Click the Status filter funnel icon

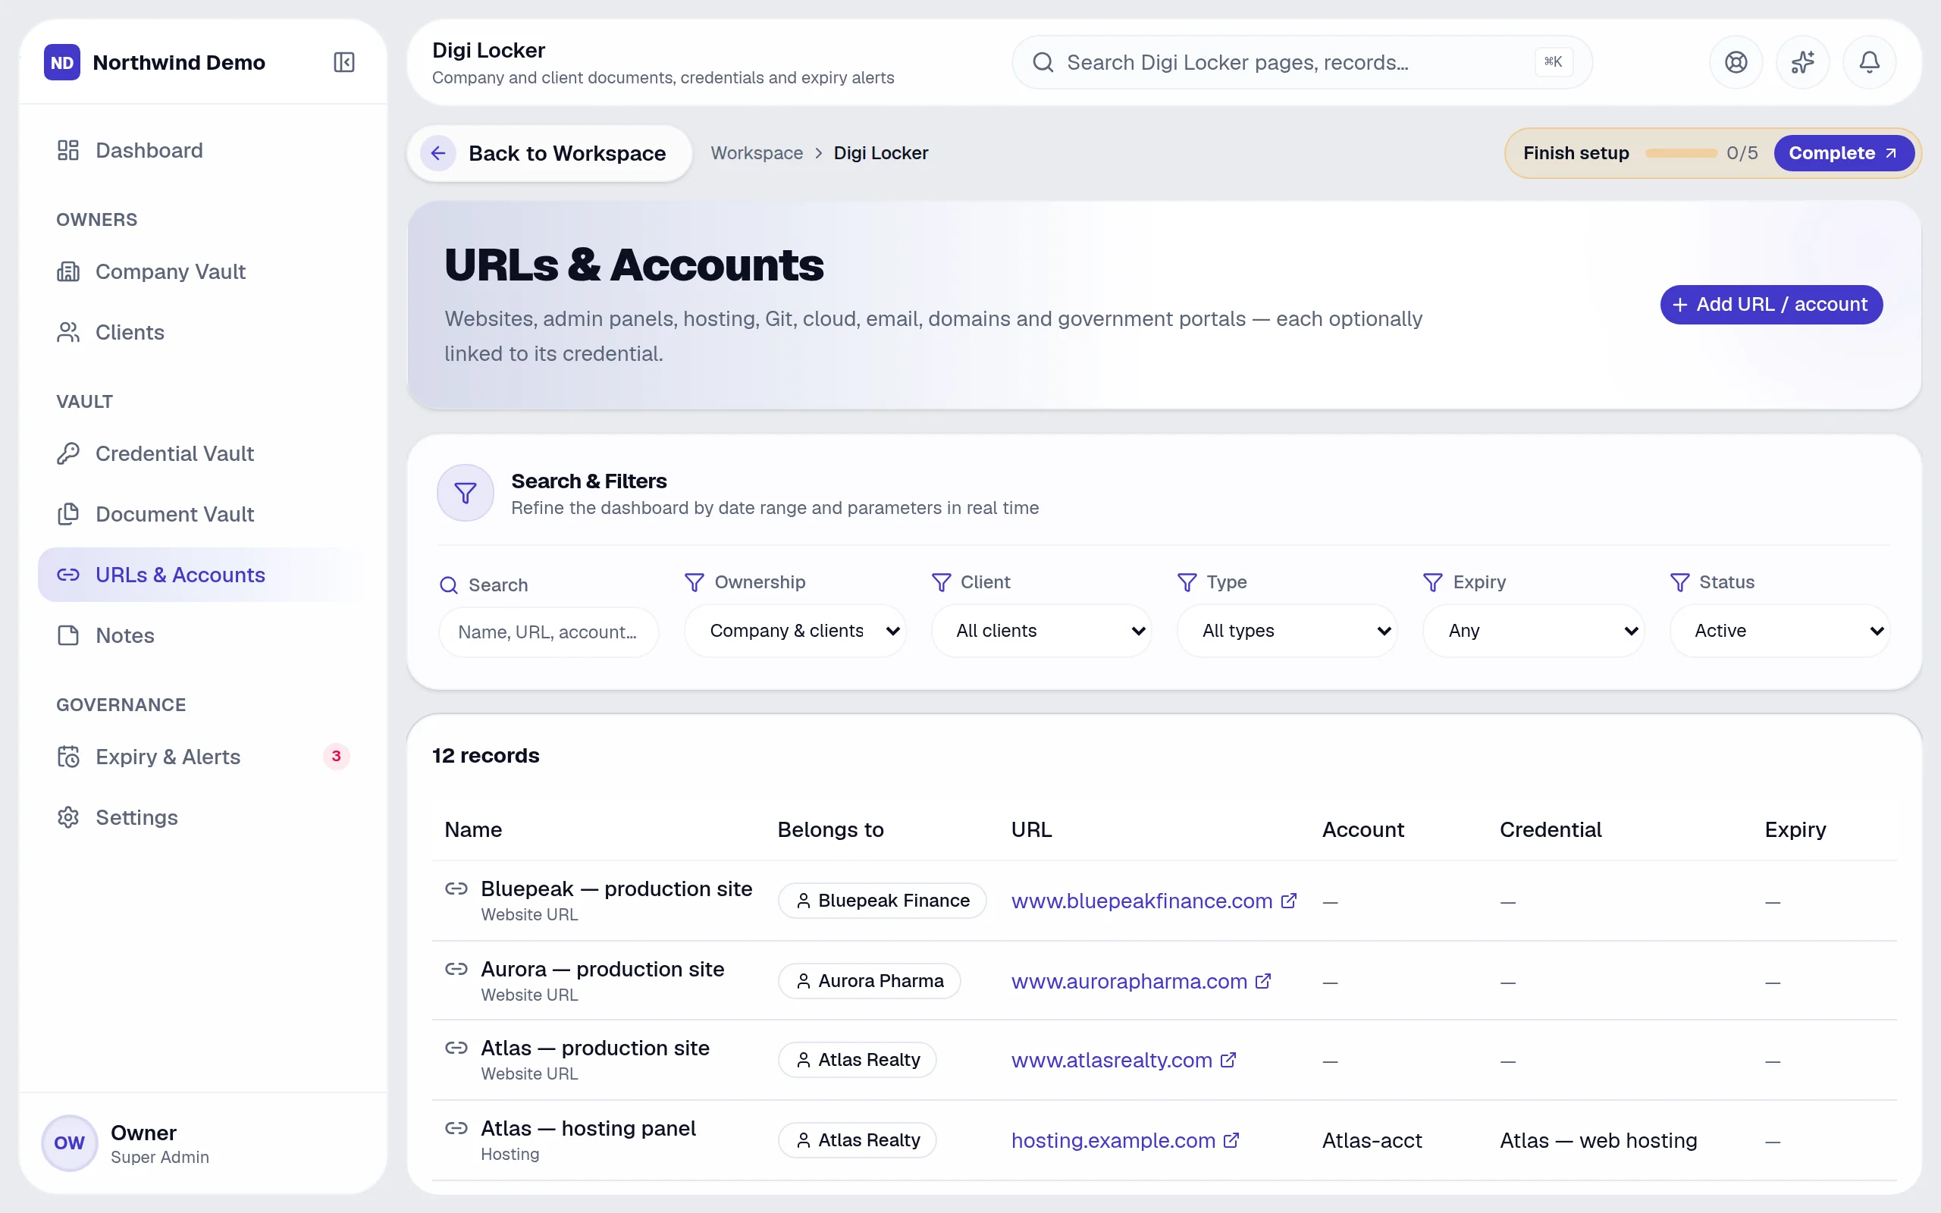1679,582
